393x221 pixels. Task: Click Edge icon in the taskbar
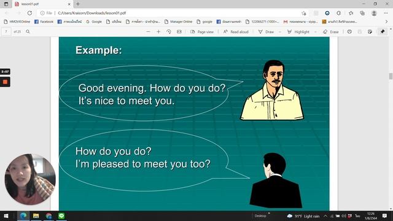(x=23, y=215)
